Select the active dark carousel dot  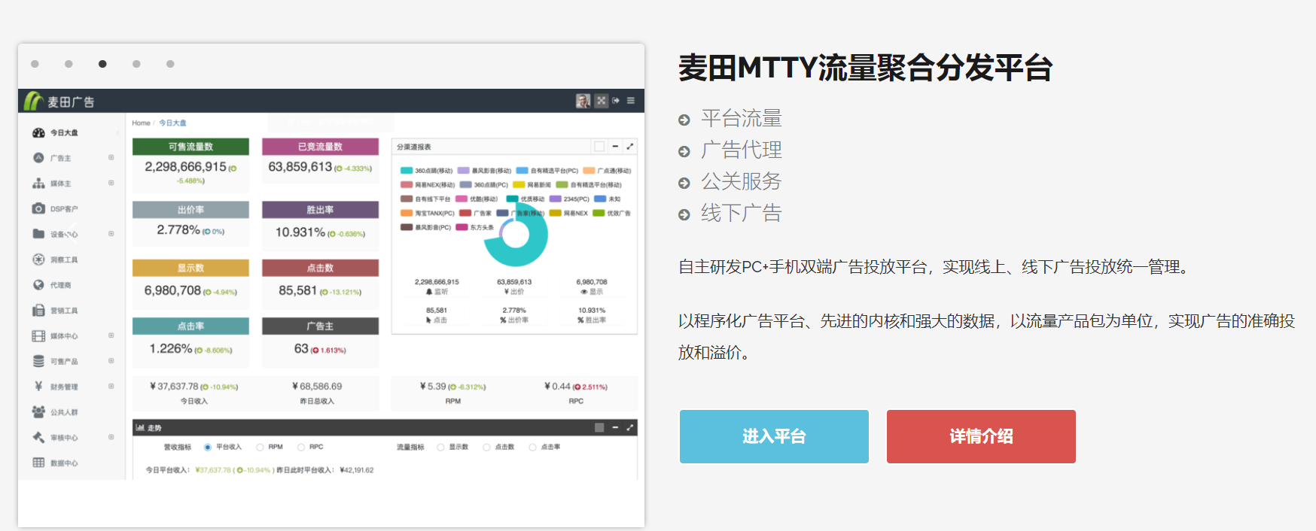click(102, 64)
